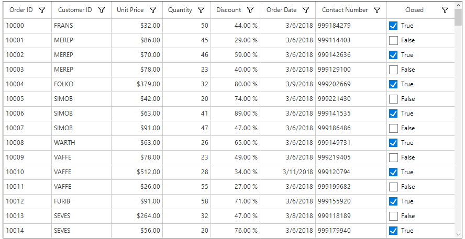The width and height of the screenshot is (465, 239).
Task: Check Closed checkbox for order 10011
Action: (393, 187)
